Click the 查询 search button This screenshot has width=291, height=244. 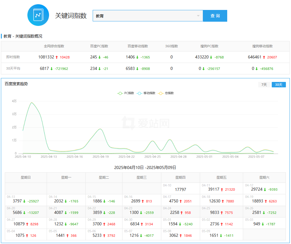click(x=215, y=16)
